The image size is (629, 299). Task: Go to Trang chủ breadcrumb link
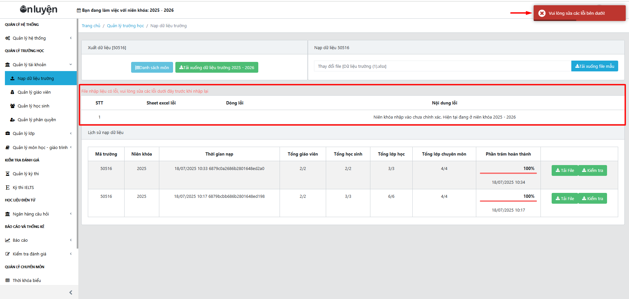pos(91,26)
